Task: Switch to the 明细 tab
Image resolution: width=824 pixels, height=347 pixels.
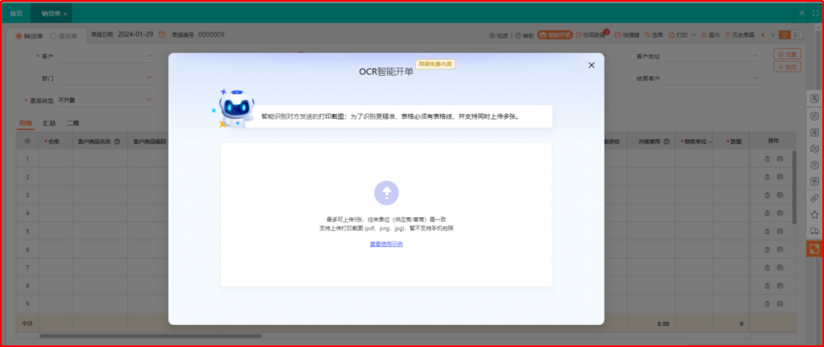Action: click(25, 123)
